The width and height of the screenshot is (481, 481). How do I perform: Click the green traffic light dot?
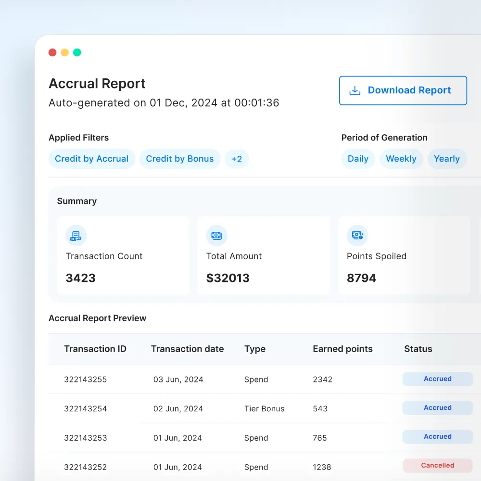click(77, 52)
